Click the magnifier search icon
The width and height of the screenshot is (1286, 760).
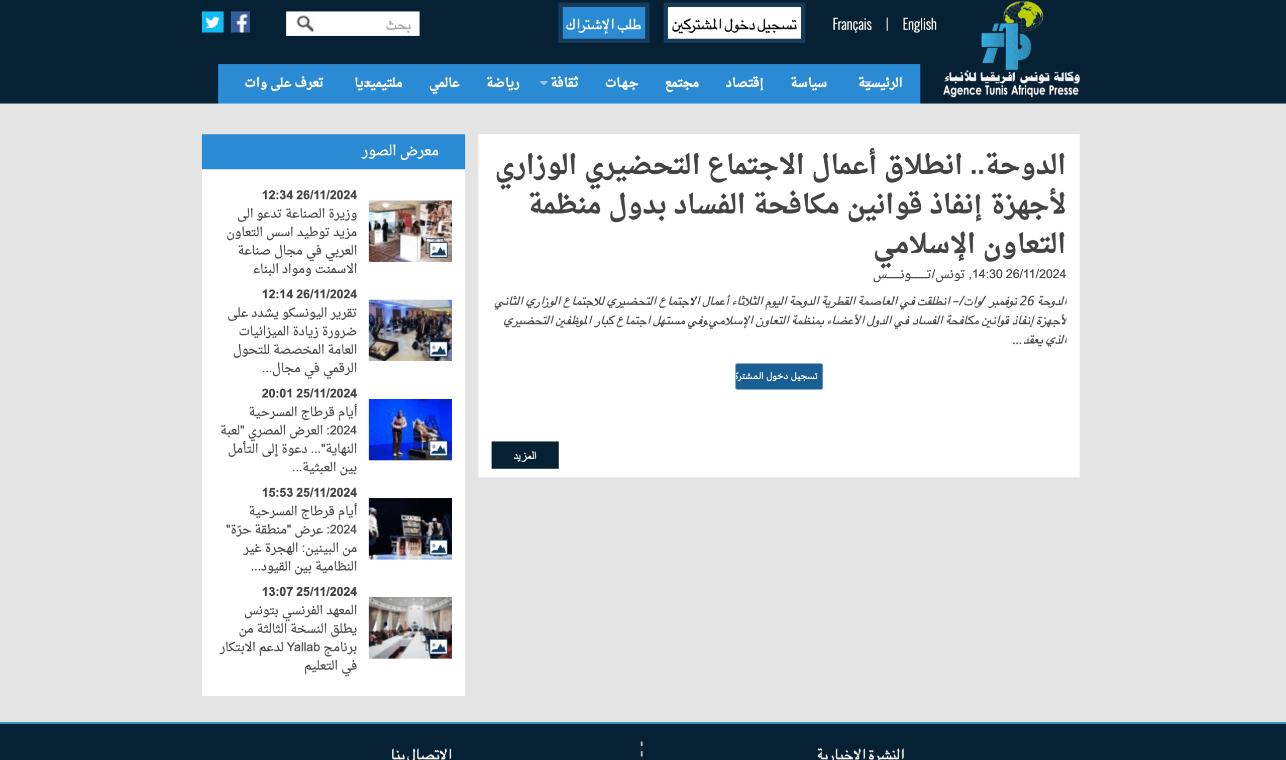click(305, 24)
